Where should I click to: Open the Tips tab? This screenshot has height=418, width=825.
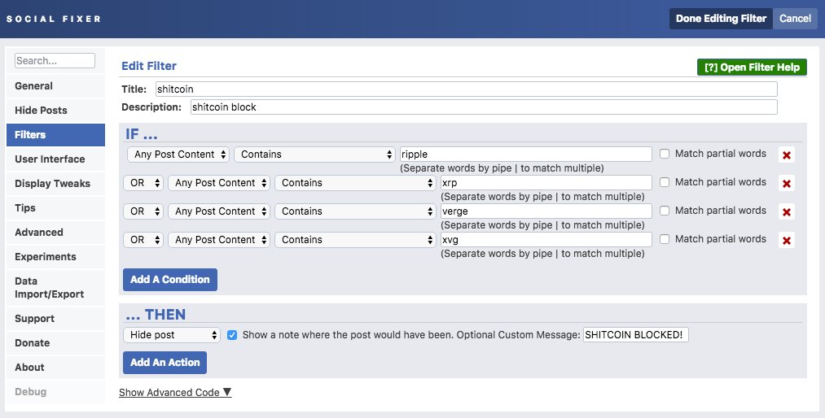coord(55,208)
